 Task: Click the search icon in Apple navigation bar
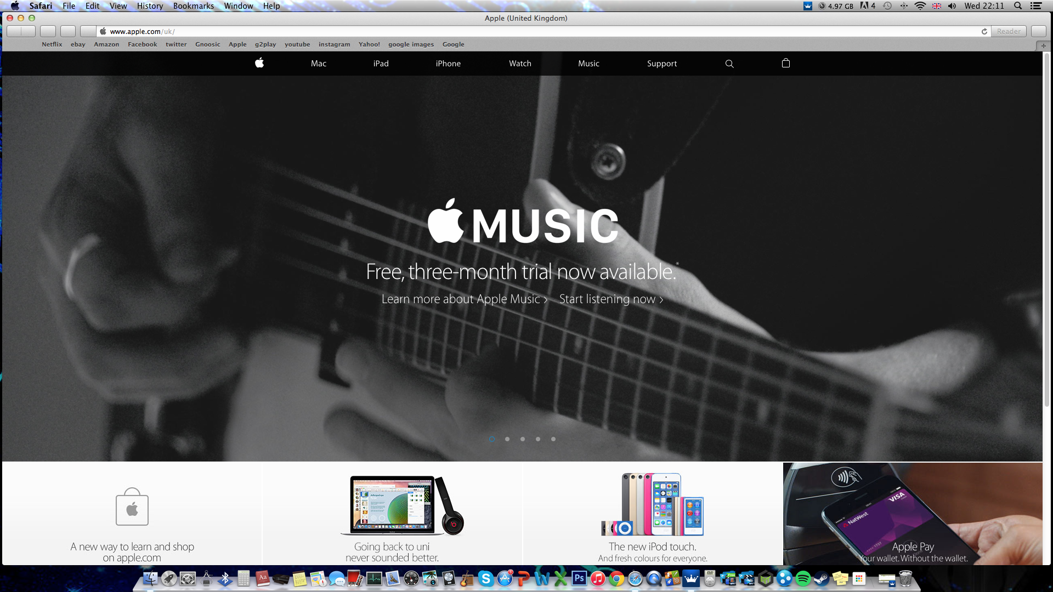click(x=730, y=64)
